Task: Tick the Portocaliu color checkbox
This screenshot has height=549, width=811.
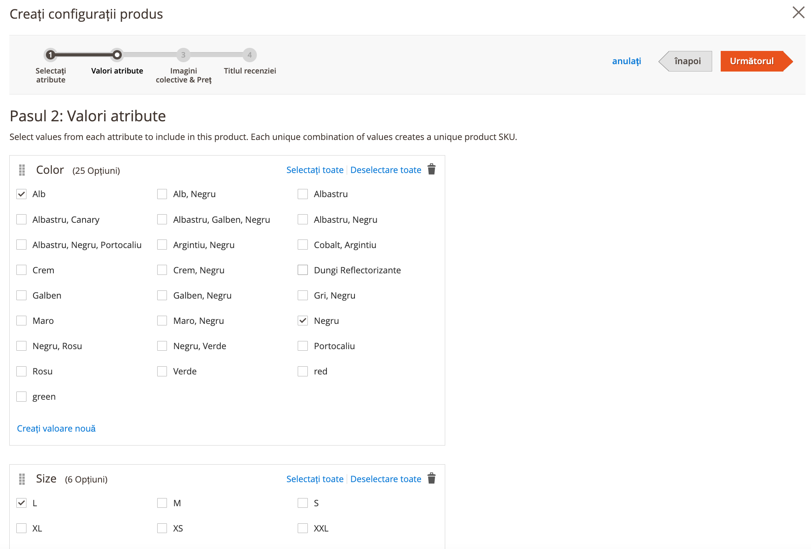Action: (303, 346)
